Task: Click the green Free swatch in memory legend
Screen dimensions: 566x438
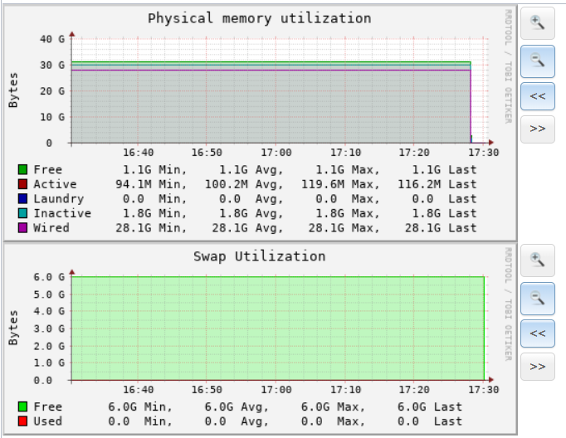Action: pos(22,170)
